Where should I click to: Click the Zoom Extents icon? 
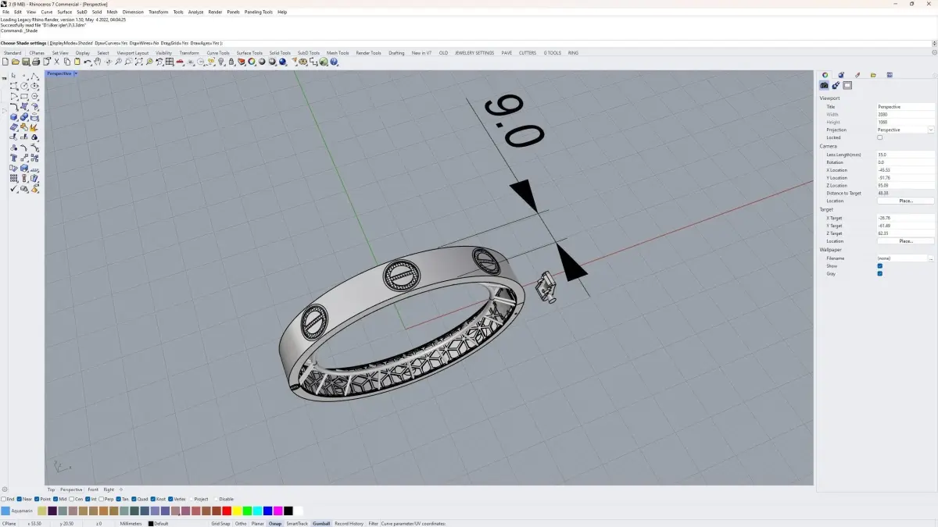[x=138, y=62]
